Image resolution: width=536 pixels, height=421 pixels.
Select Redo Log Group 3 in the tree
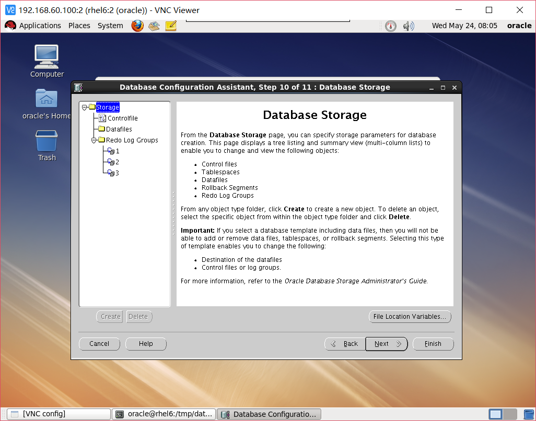[114, 173]
